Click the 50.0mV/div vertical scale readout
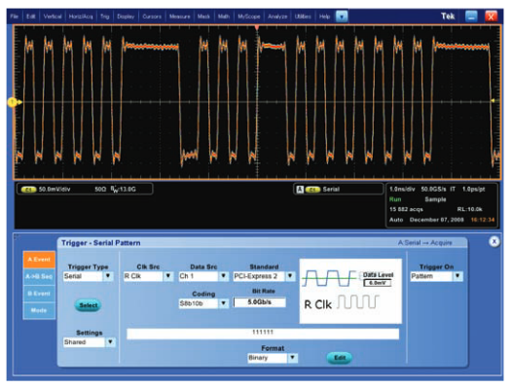 click(55, 190)
